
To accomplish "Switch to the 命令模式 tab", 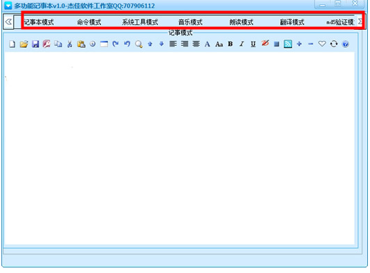I will click(89, 22).
